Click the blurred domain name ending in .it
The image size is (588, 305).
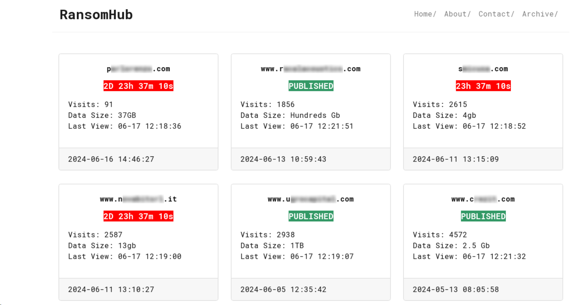click(138, 199)
